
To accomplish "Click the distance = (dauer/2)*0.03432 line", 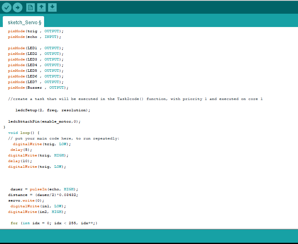I will tap(43, 195).
